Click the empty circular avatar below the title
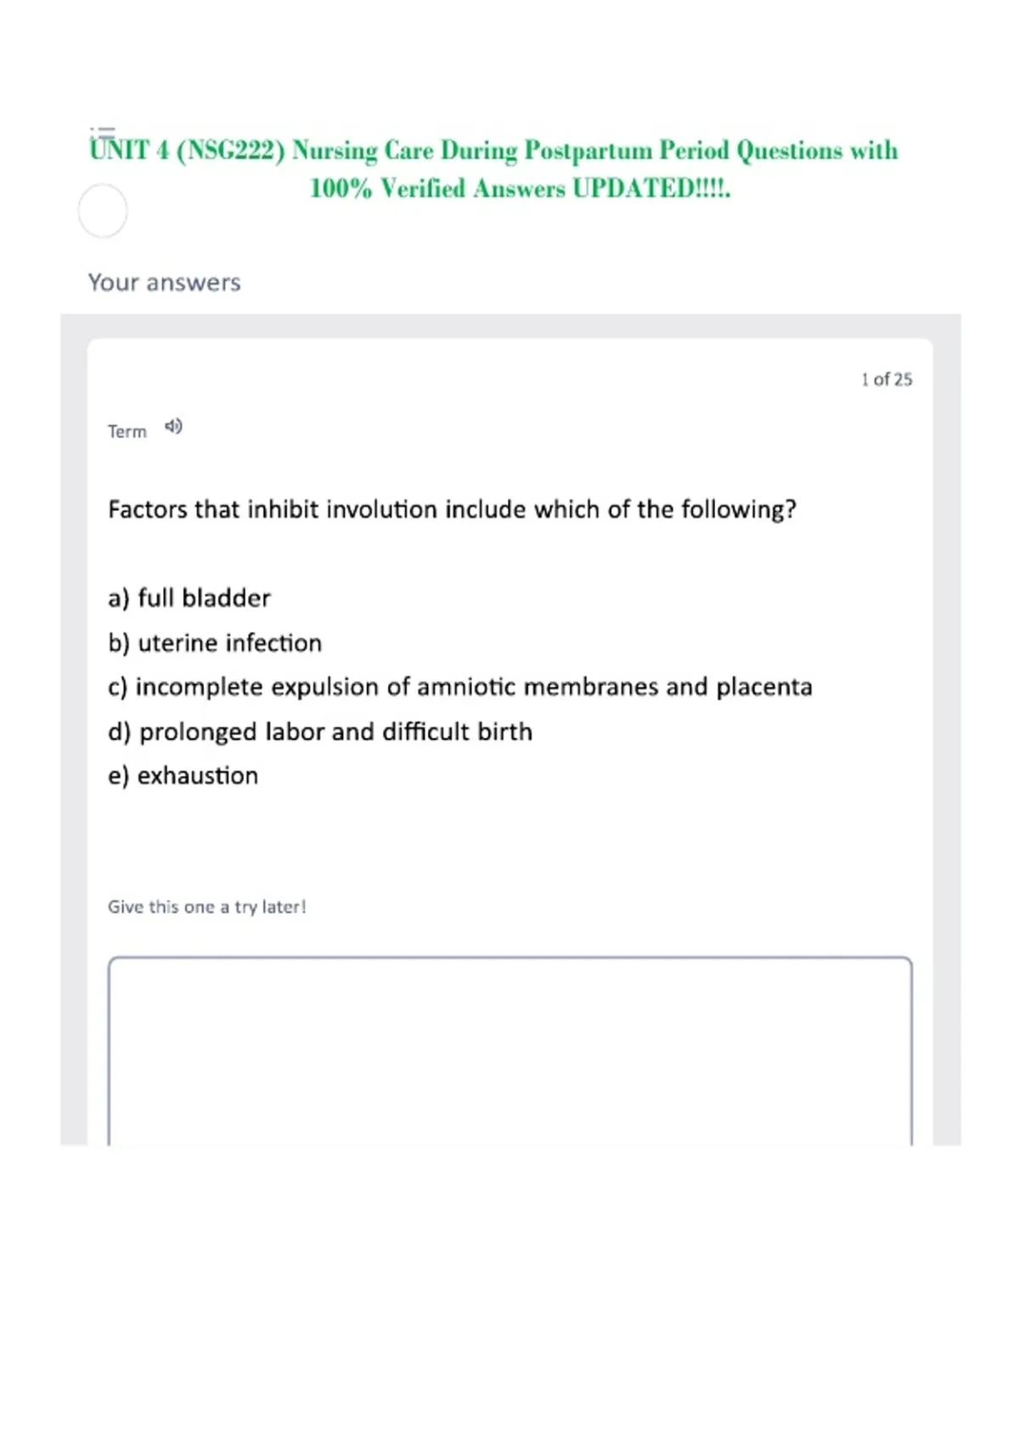1019x1443 pixels. pyautogui.click(x=103, y=211)
